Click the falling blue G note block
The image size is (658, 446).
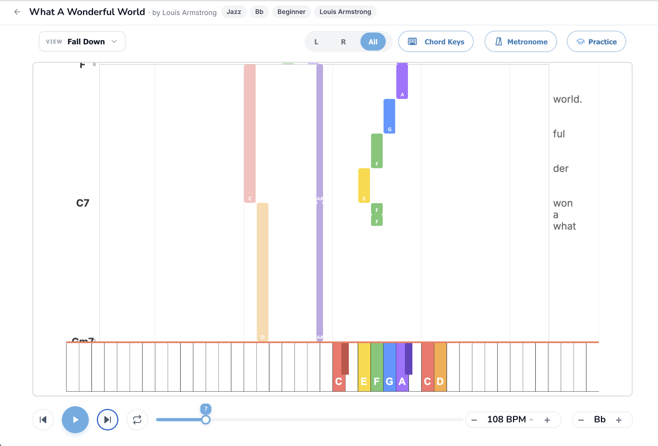coord(389,116)
